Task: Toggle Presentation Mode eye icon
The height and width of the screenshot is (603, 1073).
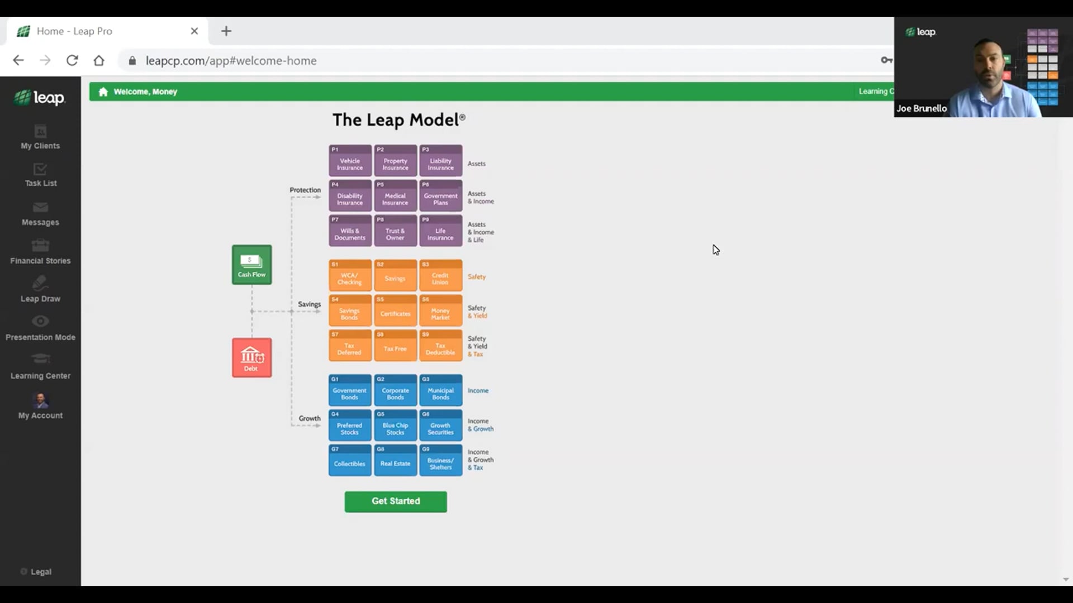Action: point(40,321)
